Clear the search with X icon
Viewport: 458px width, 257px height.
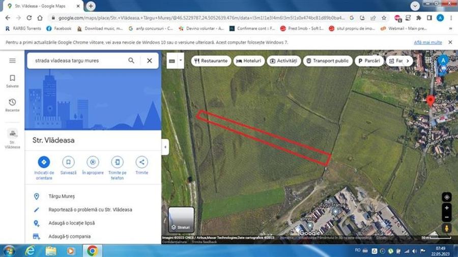(x=150, y=60)
